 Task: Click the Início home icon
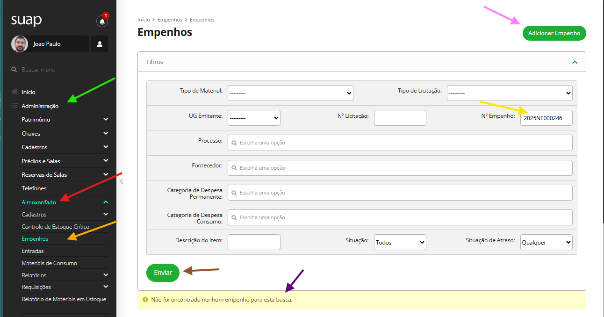point(15,92)
